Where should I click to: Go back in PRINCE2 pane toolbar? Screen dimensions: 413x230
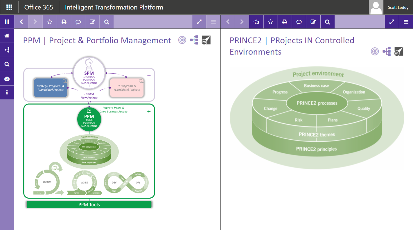click(228, 22)
